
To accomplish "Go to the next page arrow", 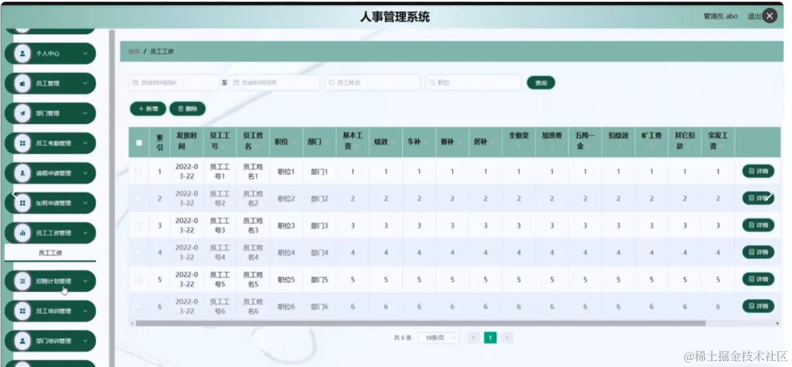I will coord(507,338).
